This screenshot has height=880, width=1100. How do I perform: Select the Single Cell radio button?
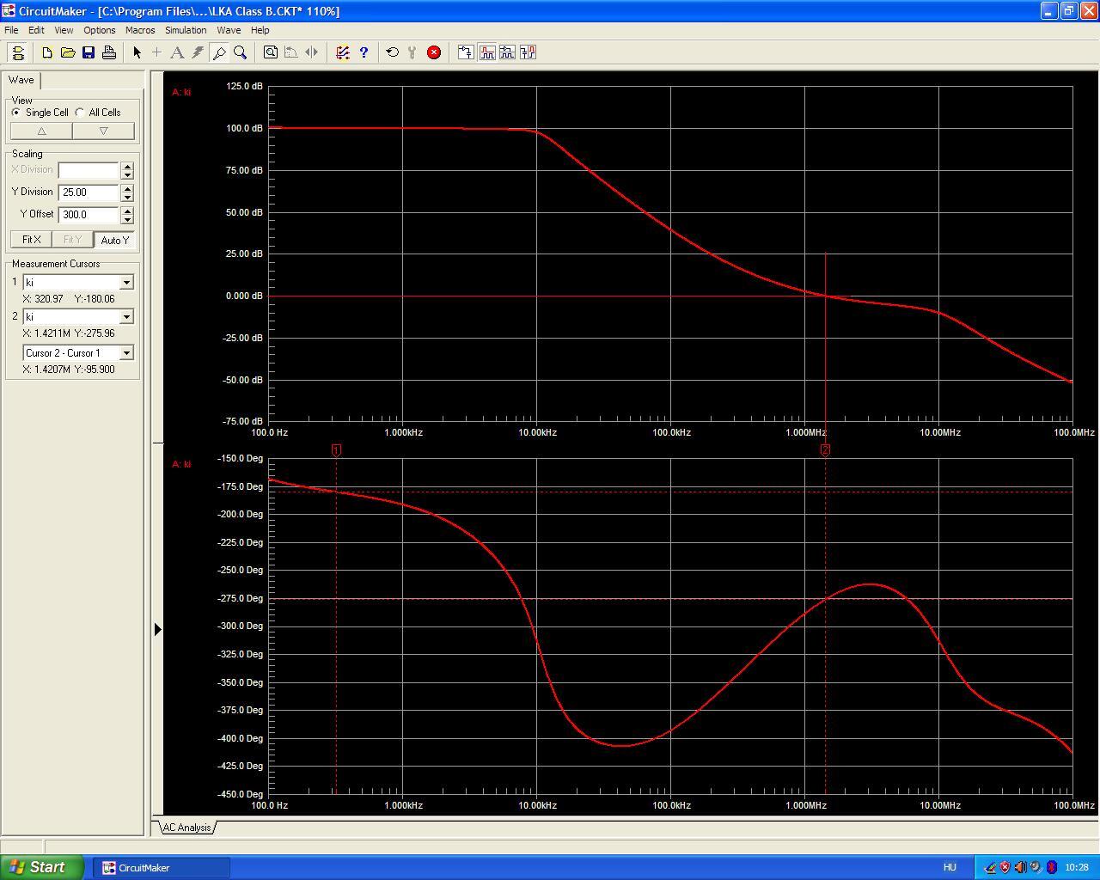[16, 113]
